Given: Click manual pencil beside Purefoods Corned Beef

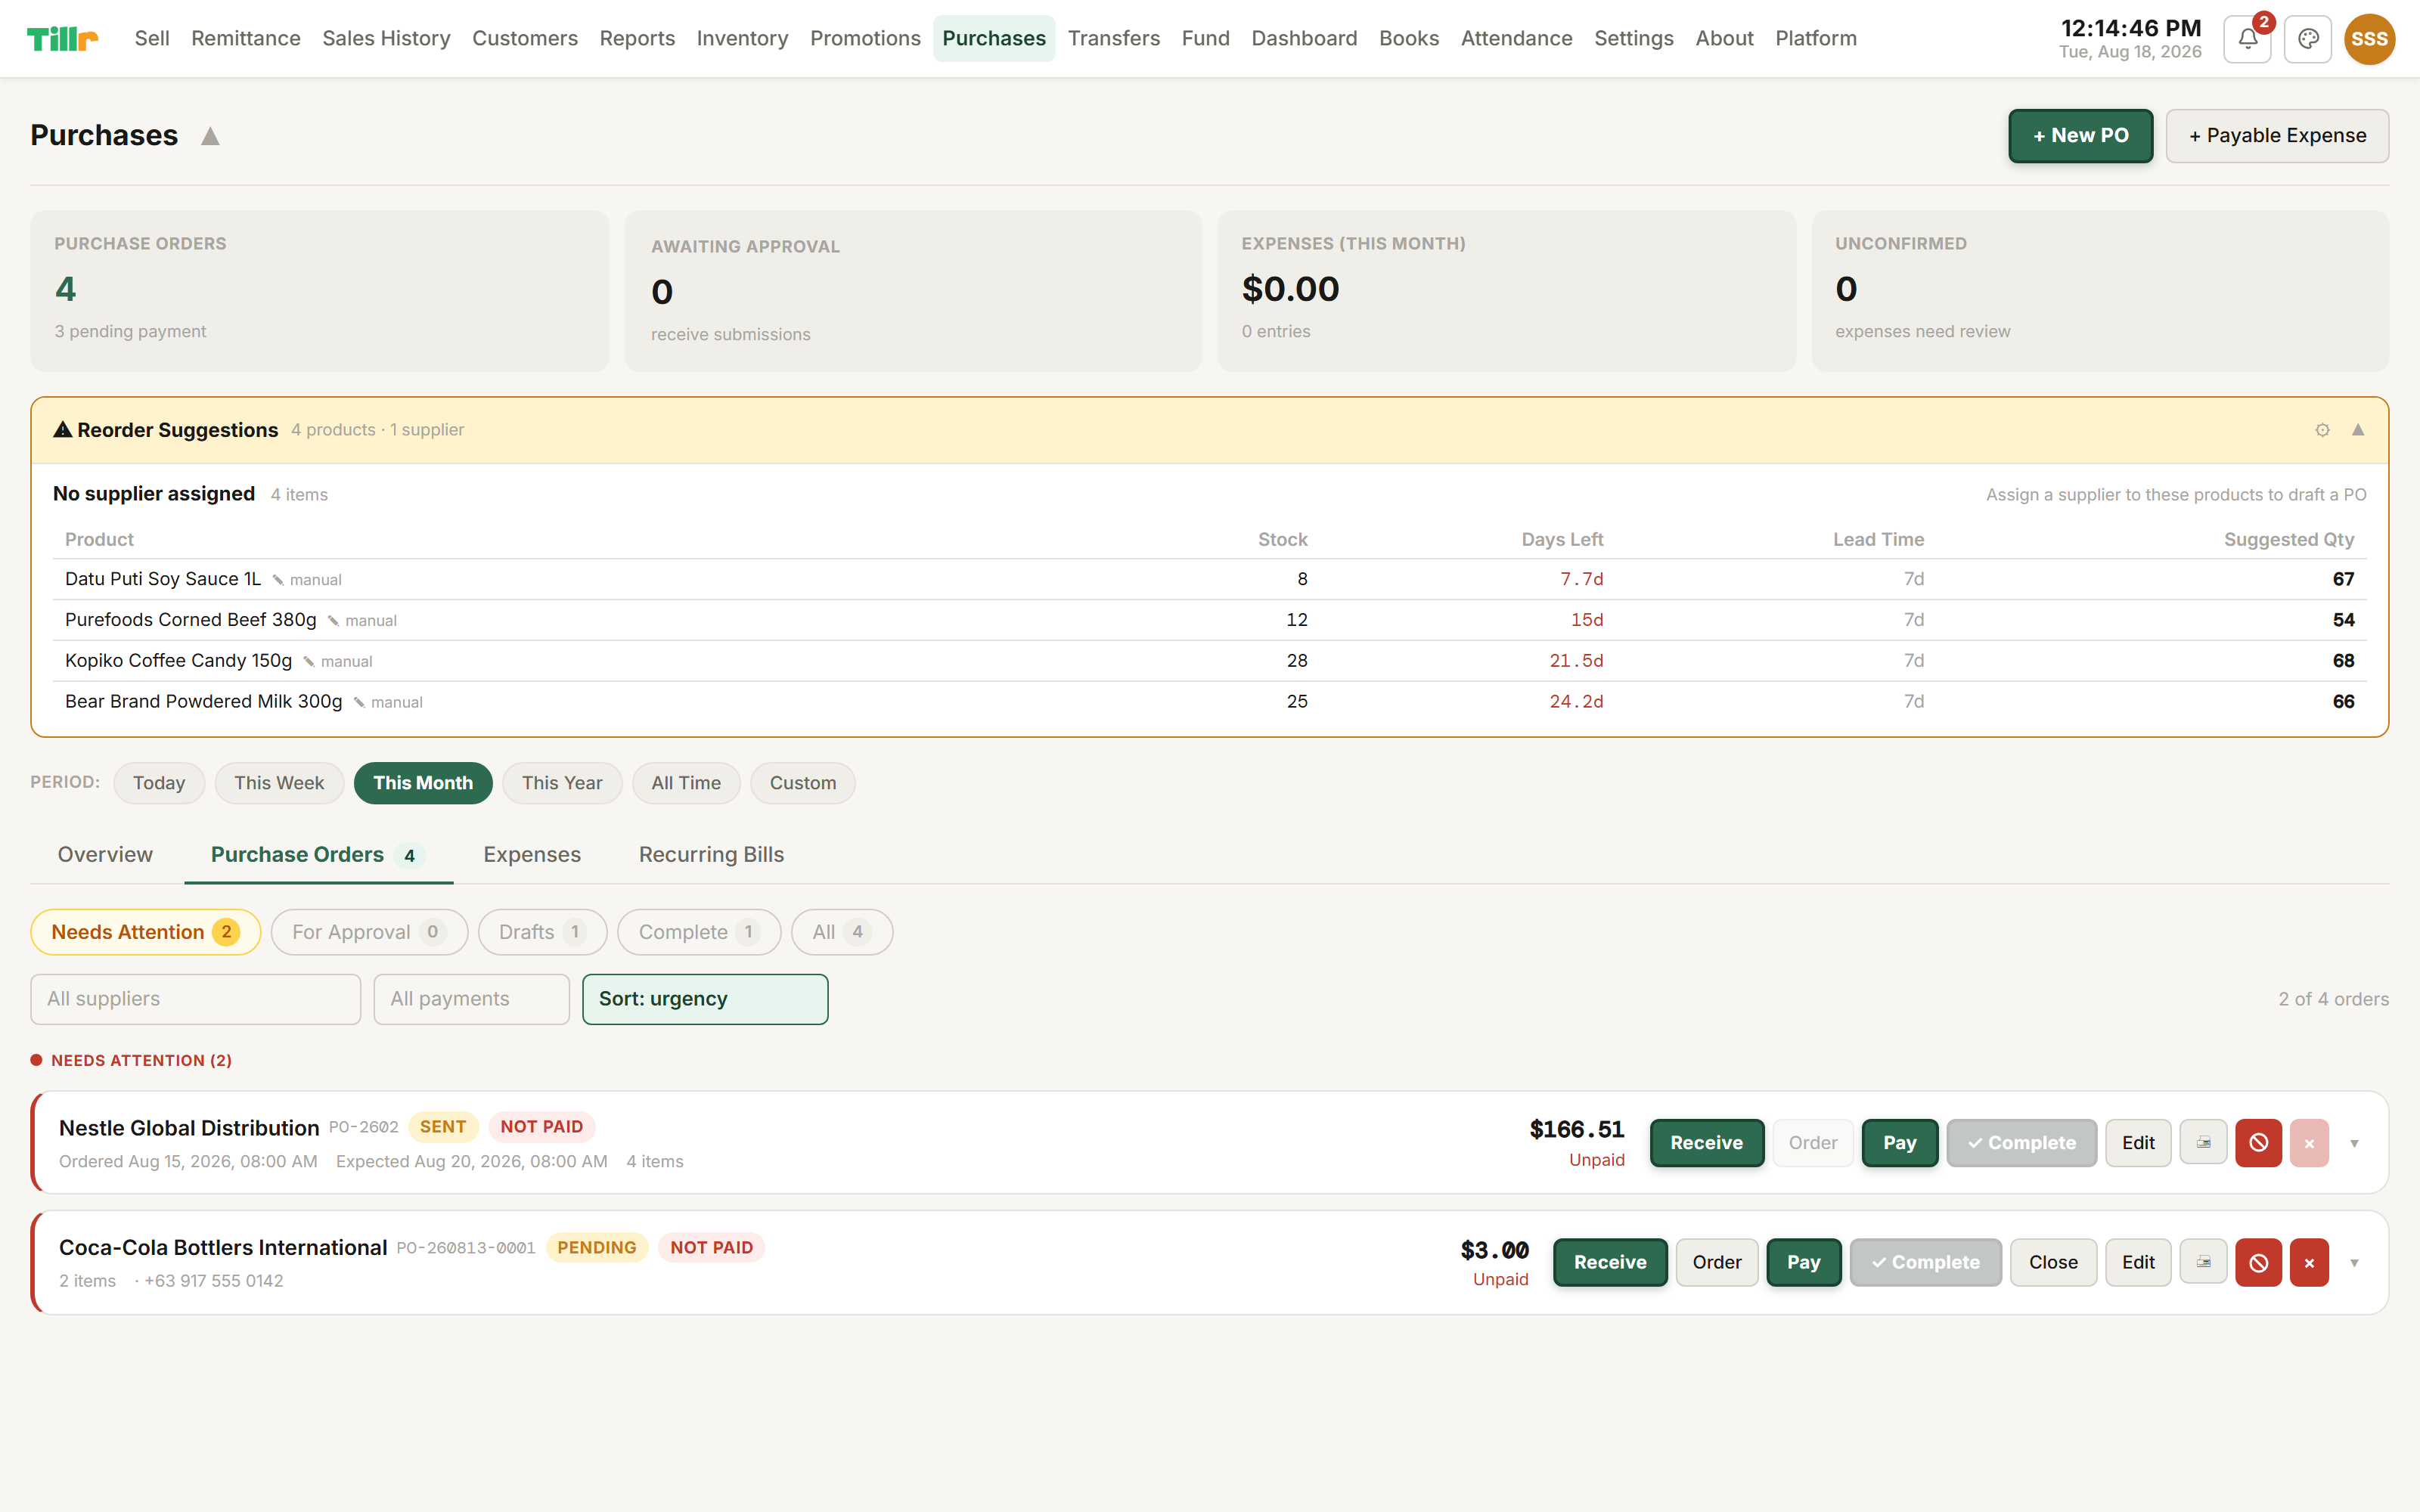Looking at the screenshot, I should pos(362,621).
